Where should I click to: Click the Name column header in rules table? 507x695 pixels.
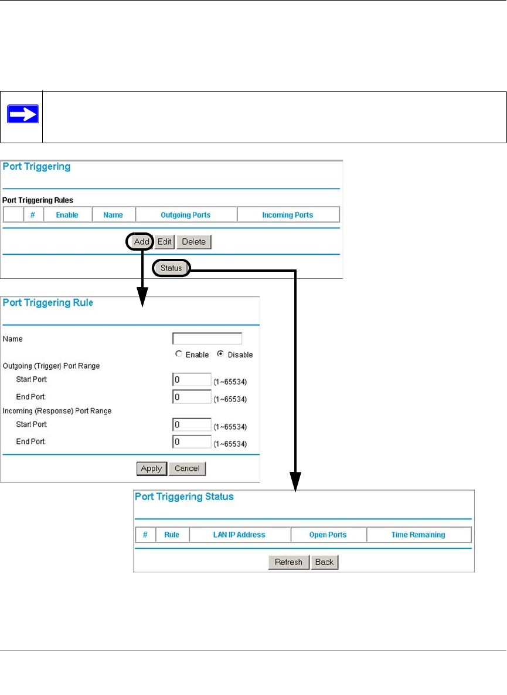[x=113, y=214]
